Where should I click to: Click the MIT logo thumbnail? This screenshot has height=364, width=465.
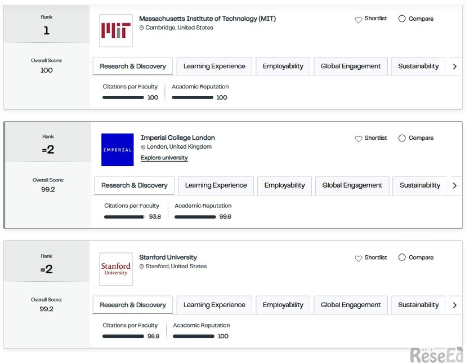[116, 30]
